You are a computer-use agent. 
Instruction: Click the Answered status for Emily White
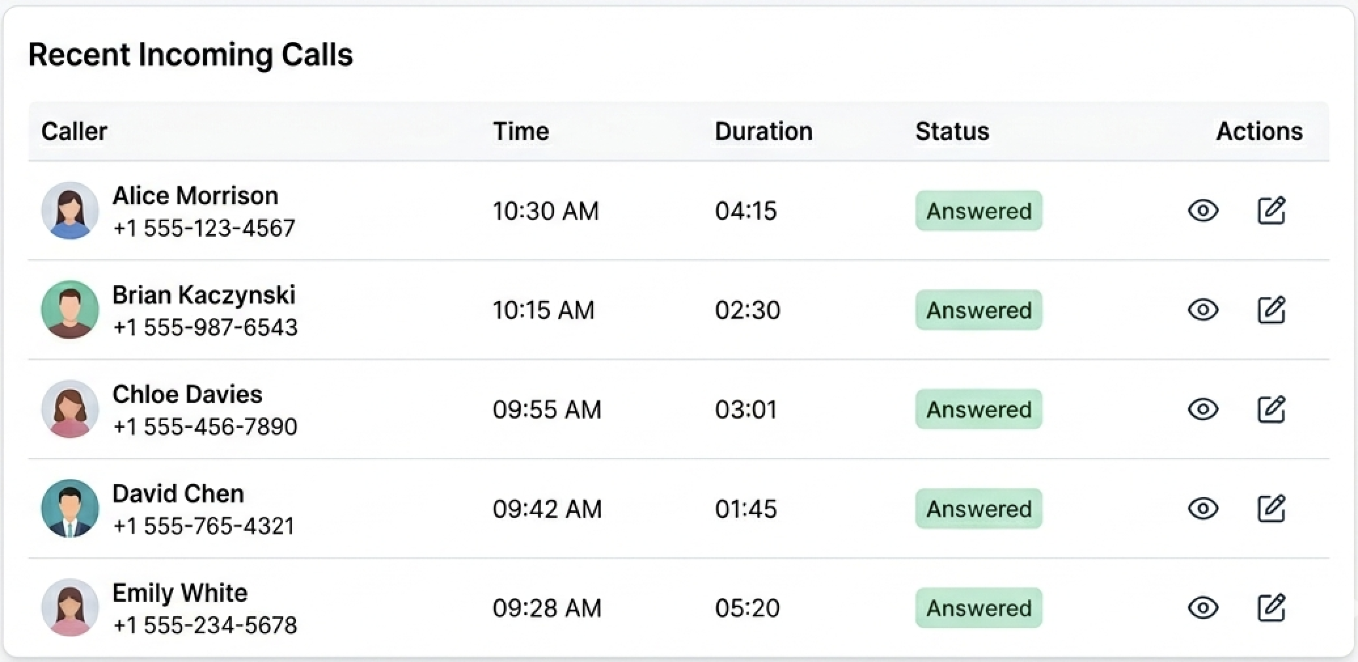(978, 608)
